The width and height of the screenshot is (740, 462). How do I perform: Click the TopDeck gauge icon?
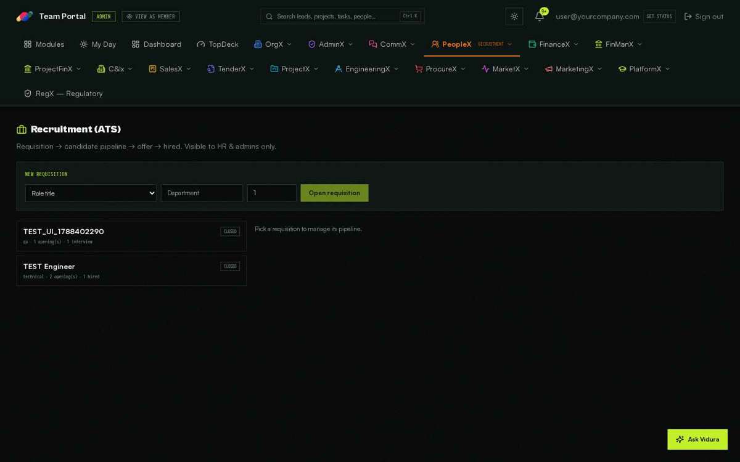tap(201, 44)
